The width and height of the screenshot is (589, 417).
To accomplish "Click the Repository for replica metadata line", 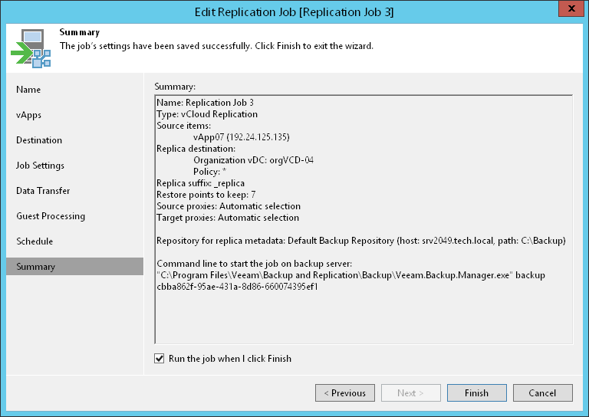I will (x=360, y=241).
